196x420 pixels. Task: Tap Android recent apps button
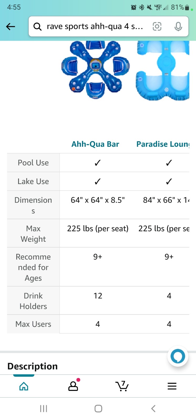[44, 408]
